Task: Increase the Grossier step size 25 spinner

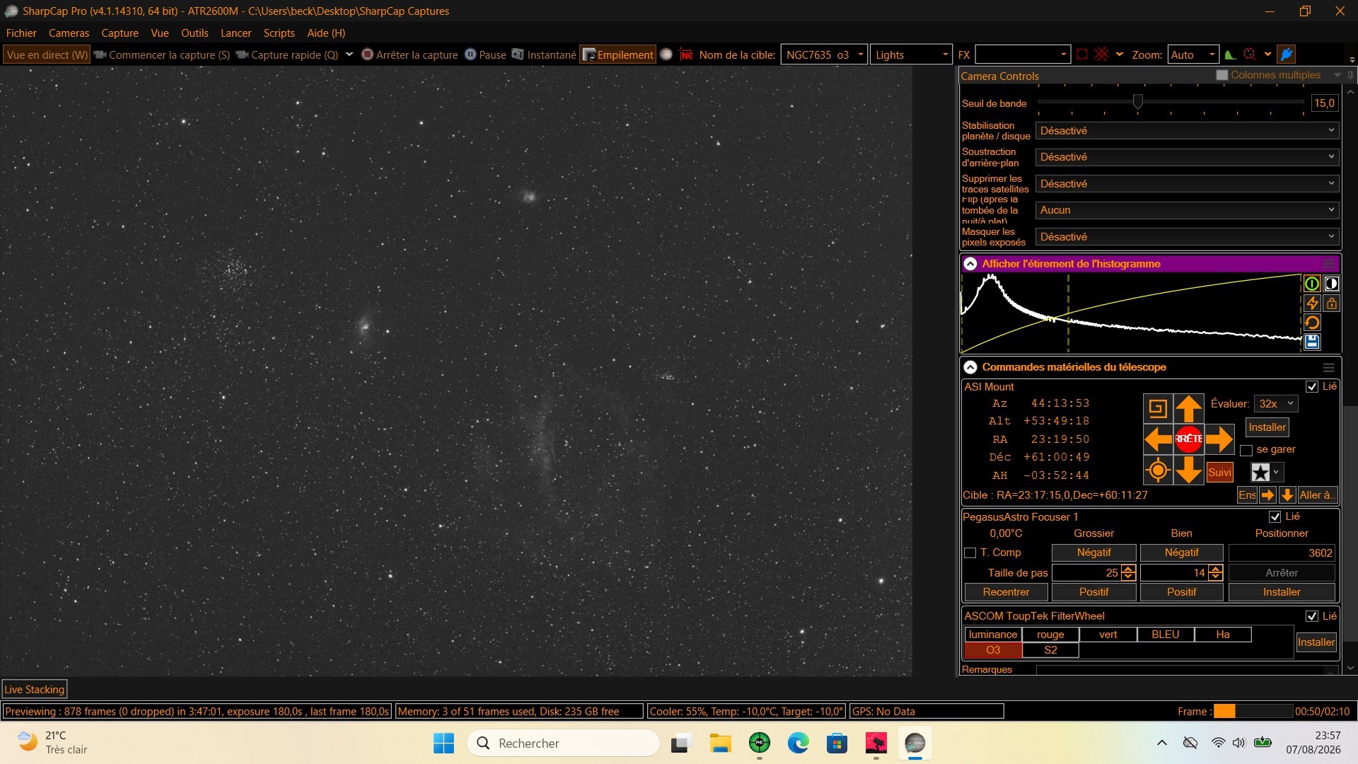Action: point(1129,569)
